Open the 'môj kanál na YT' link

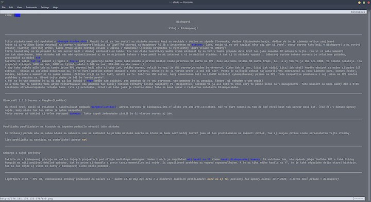point(198,159)
